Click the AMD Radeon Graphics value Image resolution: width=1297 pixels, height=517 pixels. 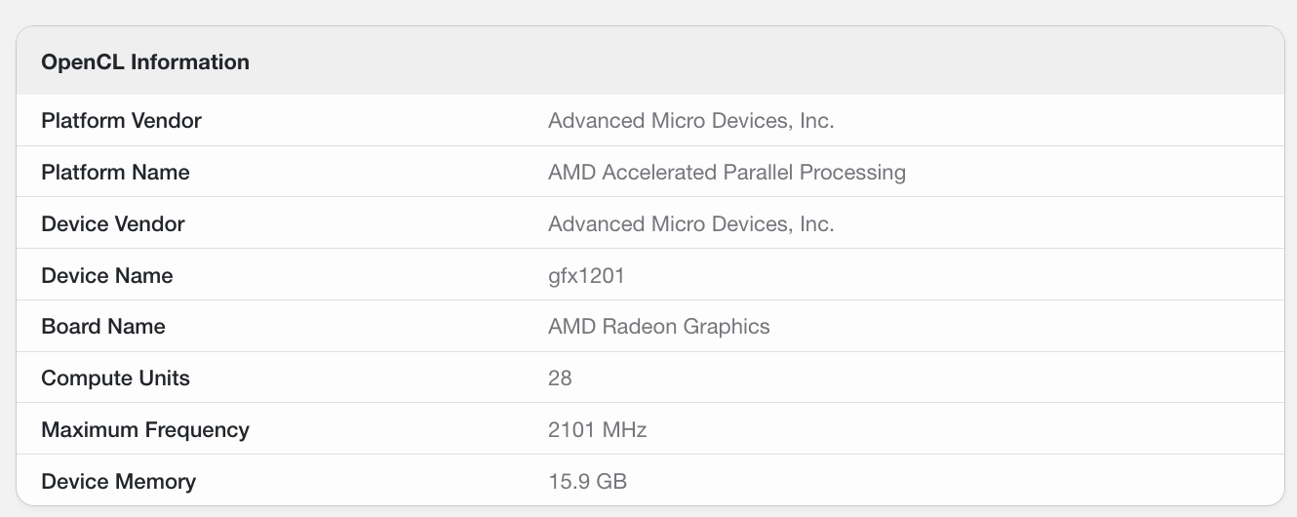659,327
